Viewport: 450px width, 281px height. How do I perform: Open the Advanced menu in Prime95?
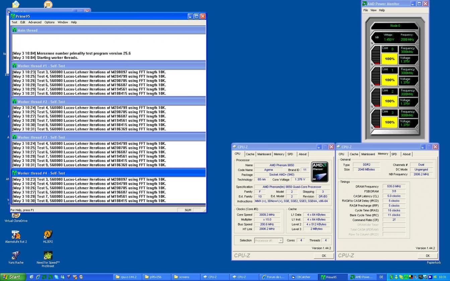tap(35, 22)
